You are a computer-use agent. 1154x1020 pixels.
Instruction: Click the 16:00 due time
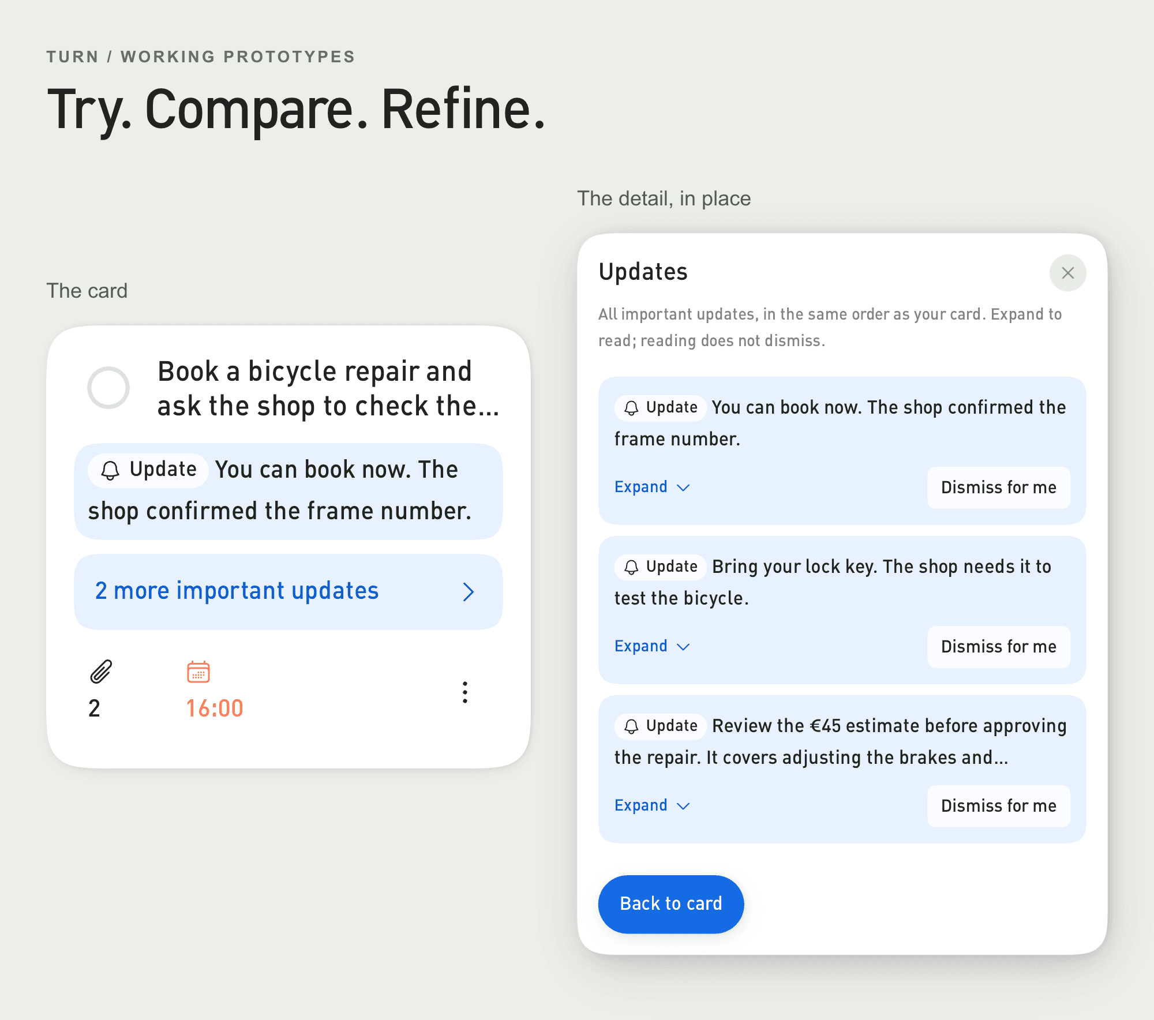[215, 708]
